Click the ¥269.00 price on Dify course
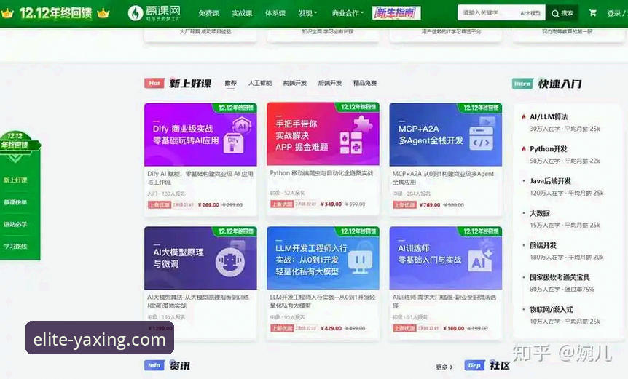 point(208,204)
